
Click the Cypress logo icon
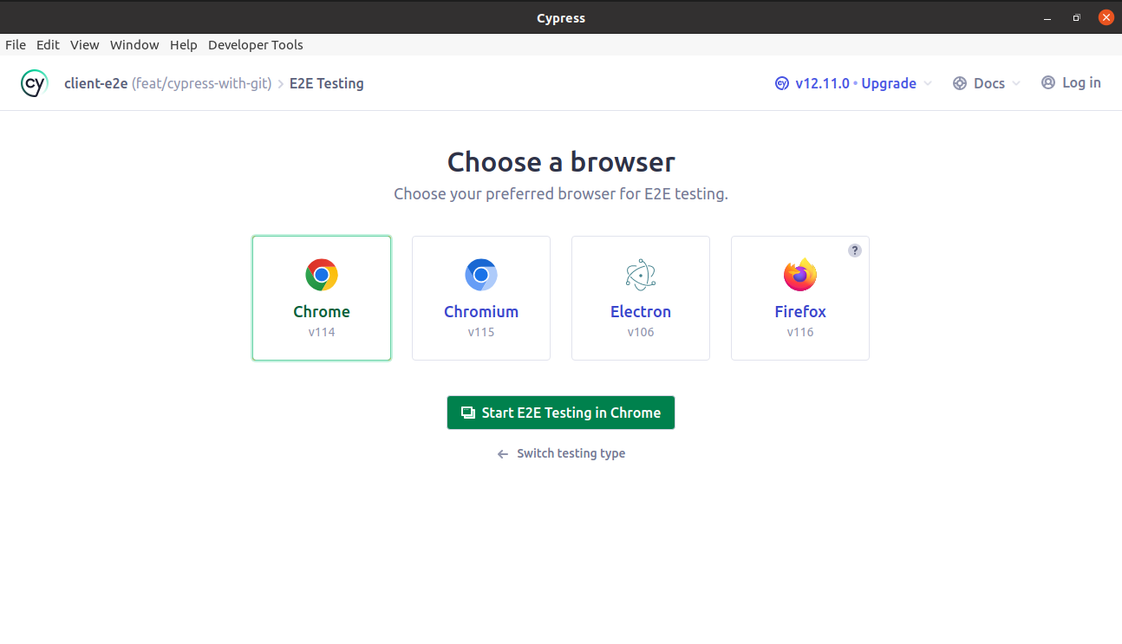(34, 82)
